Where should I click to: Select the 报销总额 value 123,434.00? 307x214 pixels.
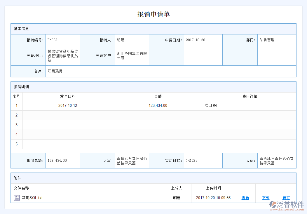point(57,161)
